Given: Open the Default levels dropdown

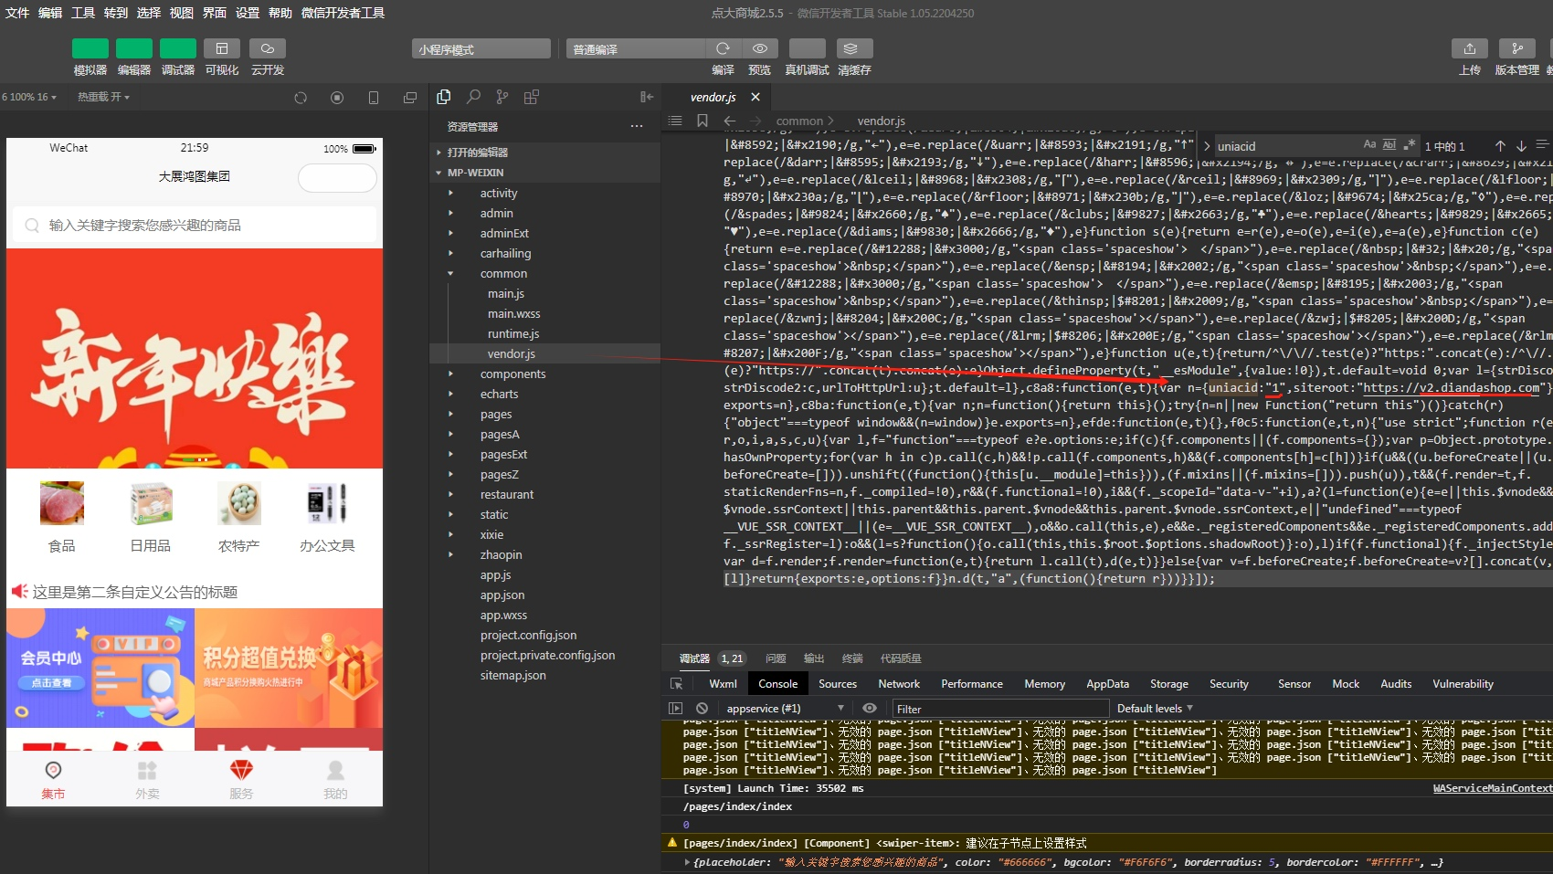Looking at the screenshot, I should [x=1155, y=709].
